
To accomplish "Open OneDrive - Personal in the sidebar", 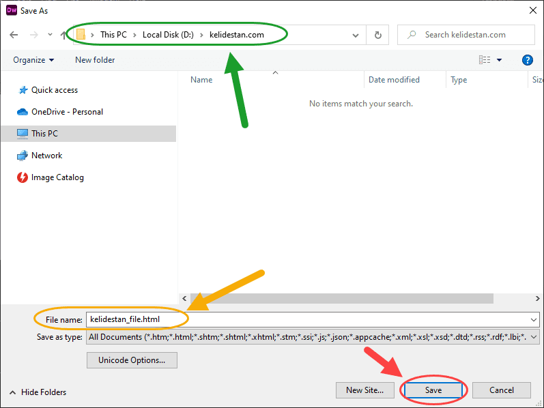I will [x=68, y=112].
